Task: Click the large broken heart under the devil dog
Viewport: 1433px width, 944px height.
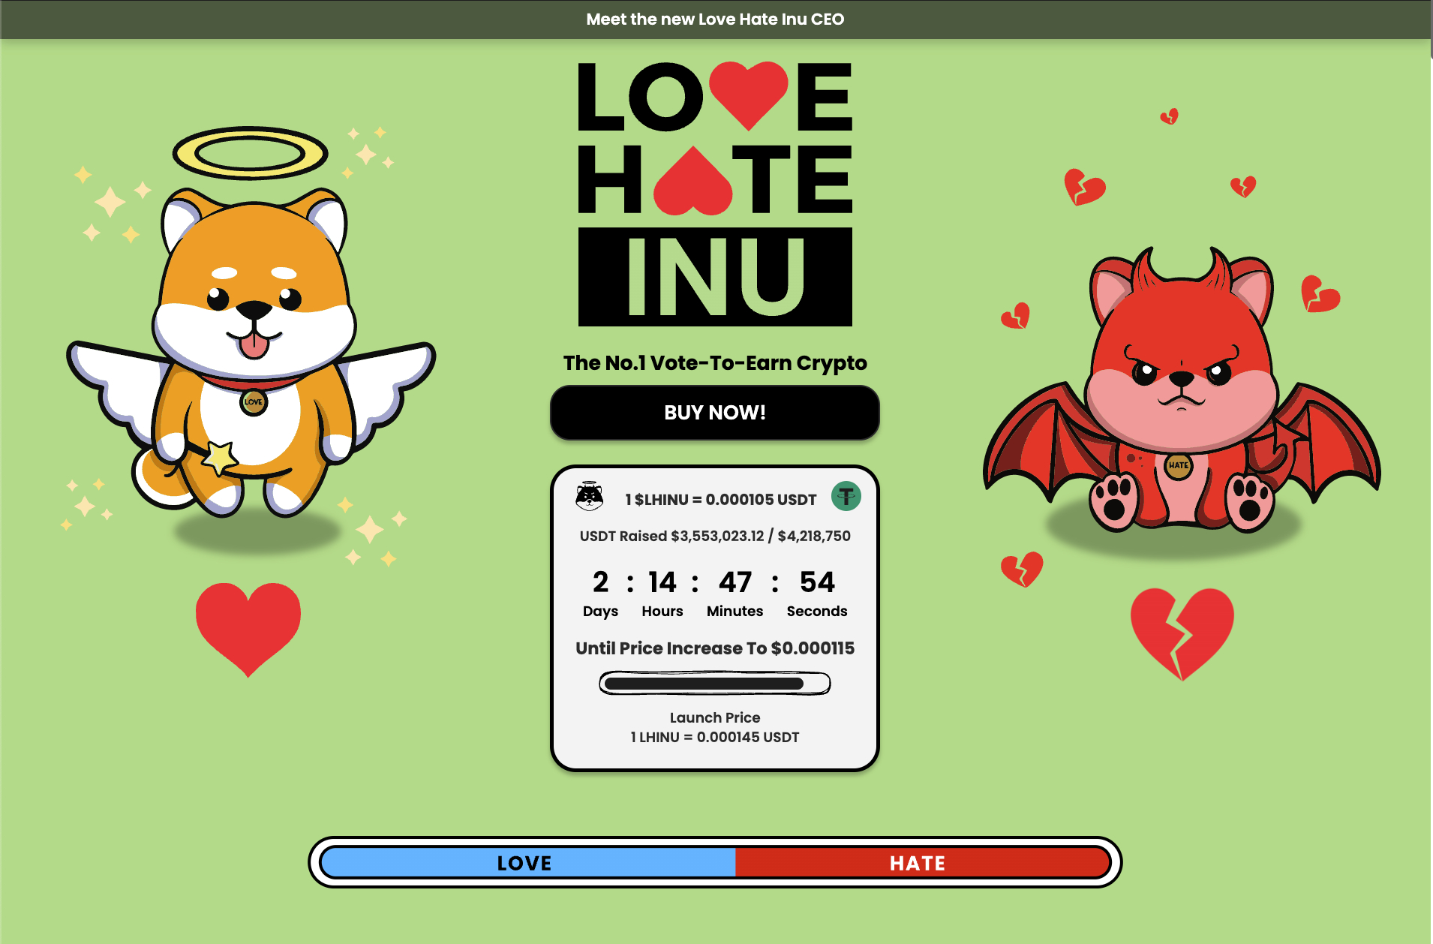Action: pos(1182,634)
